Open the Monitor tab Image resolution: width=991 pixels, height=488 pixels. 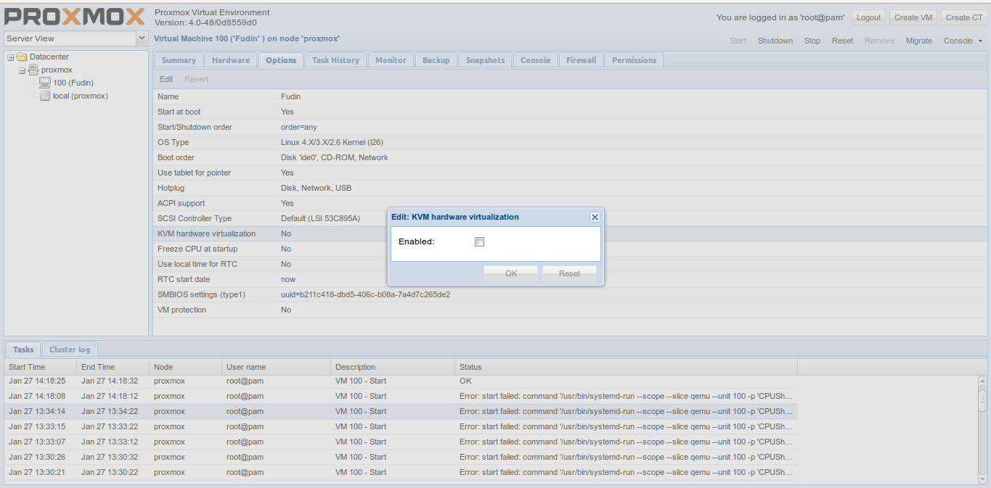click(x=391, y=60)
